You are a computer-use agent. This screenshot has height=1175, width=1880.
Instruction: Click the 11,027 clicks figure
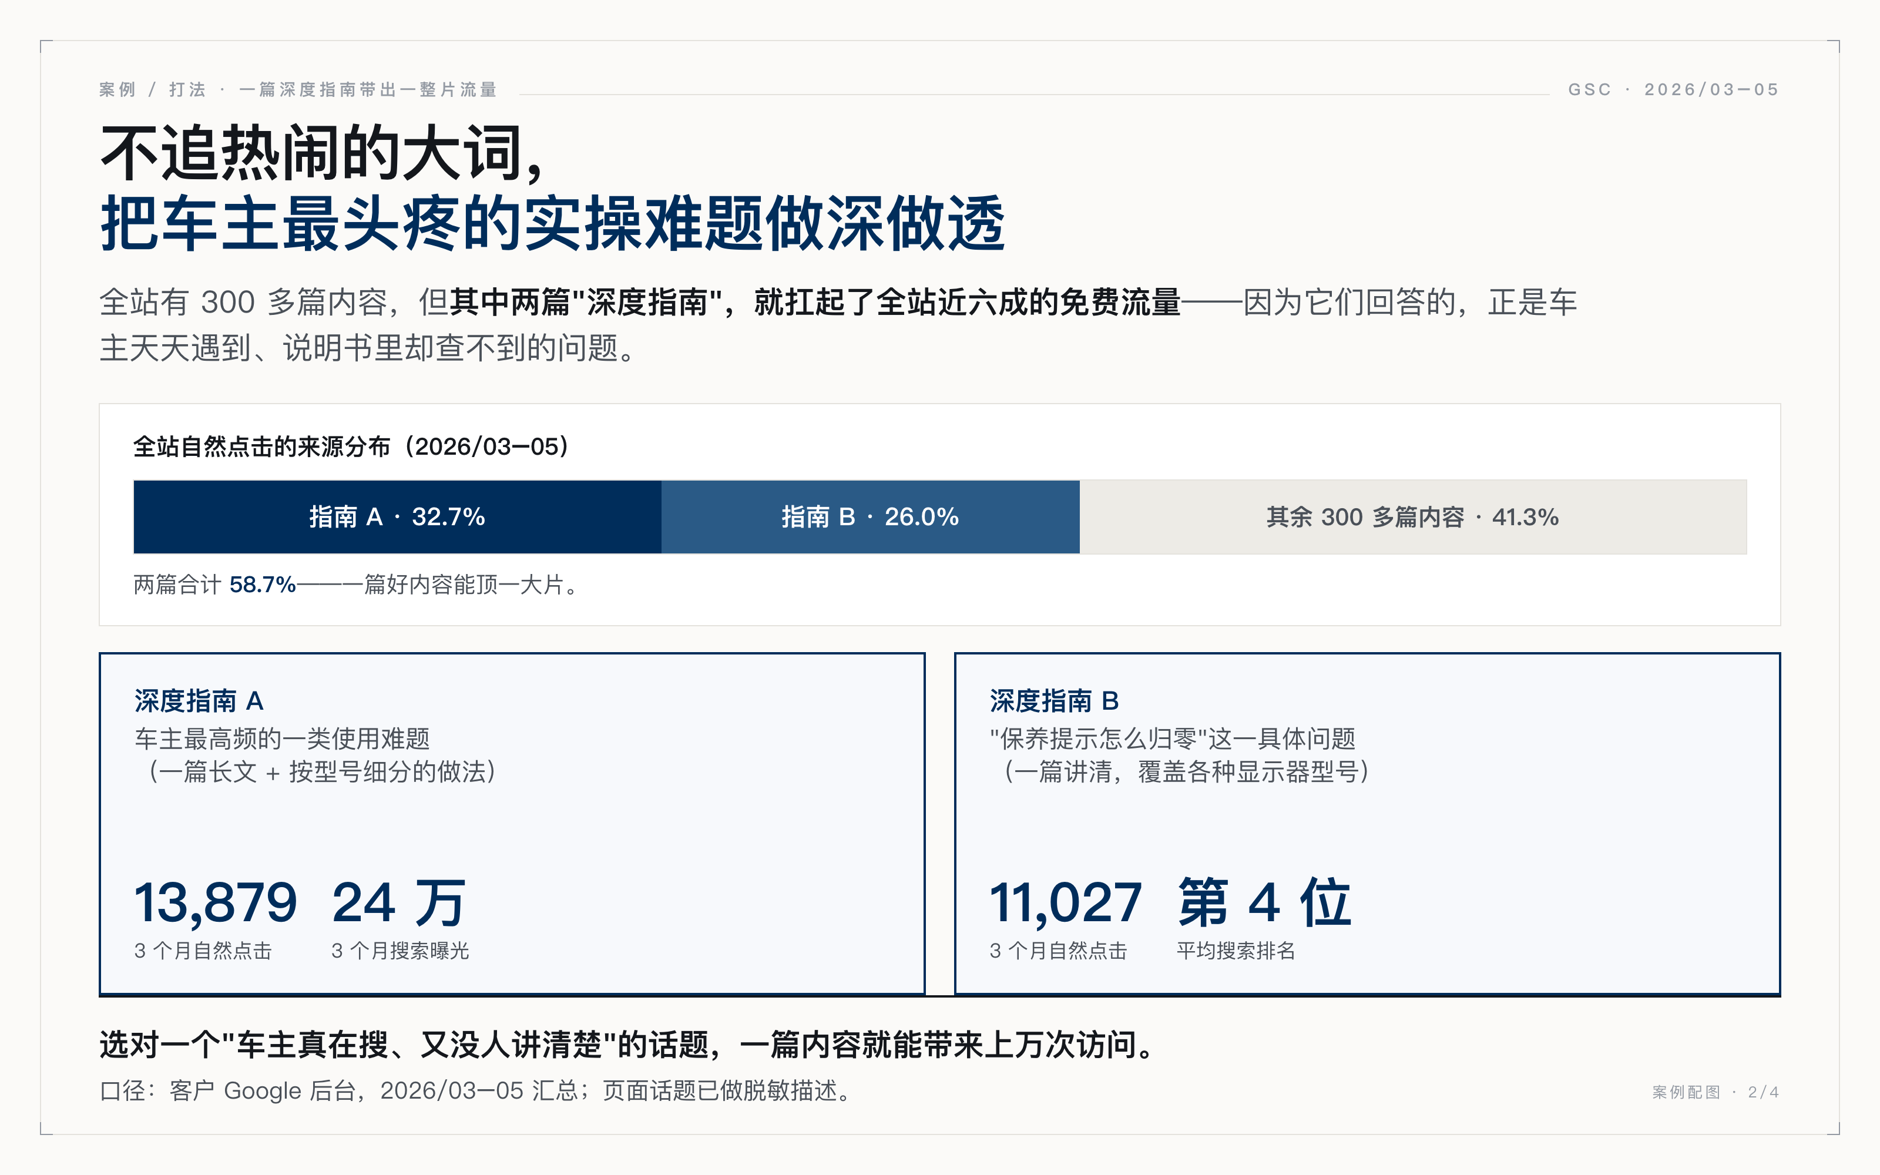(1065, 903)
